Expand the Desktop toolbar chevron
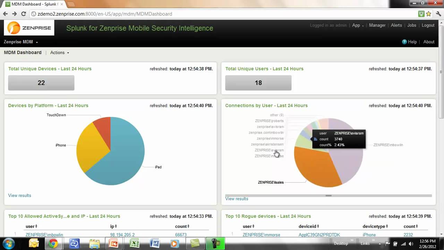 [352, 240]
